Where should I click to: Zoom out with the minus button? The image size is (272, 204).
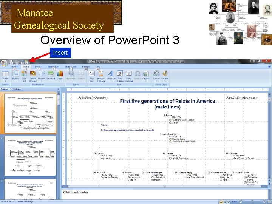(241, 202)
